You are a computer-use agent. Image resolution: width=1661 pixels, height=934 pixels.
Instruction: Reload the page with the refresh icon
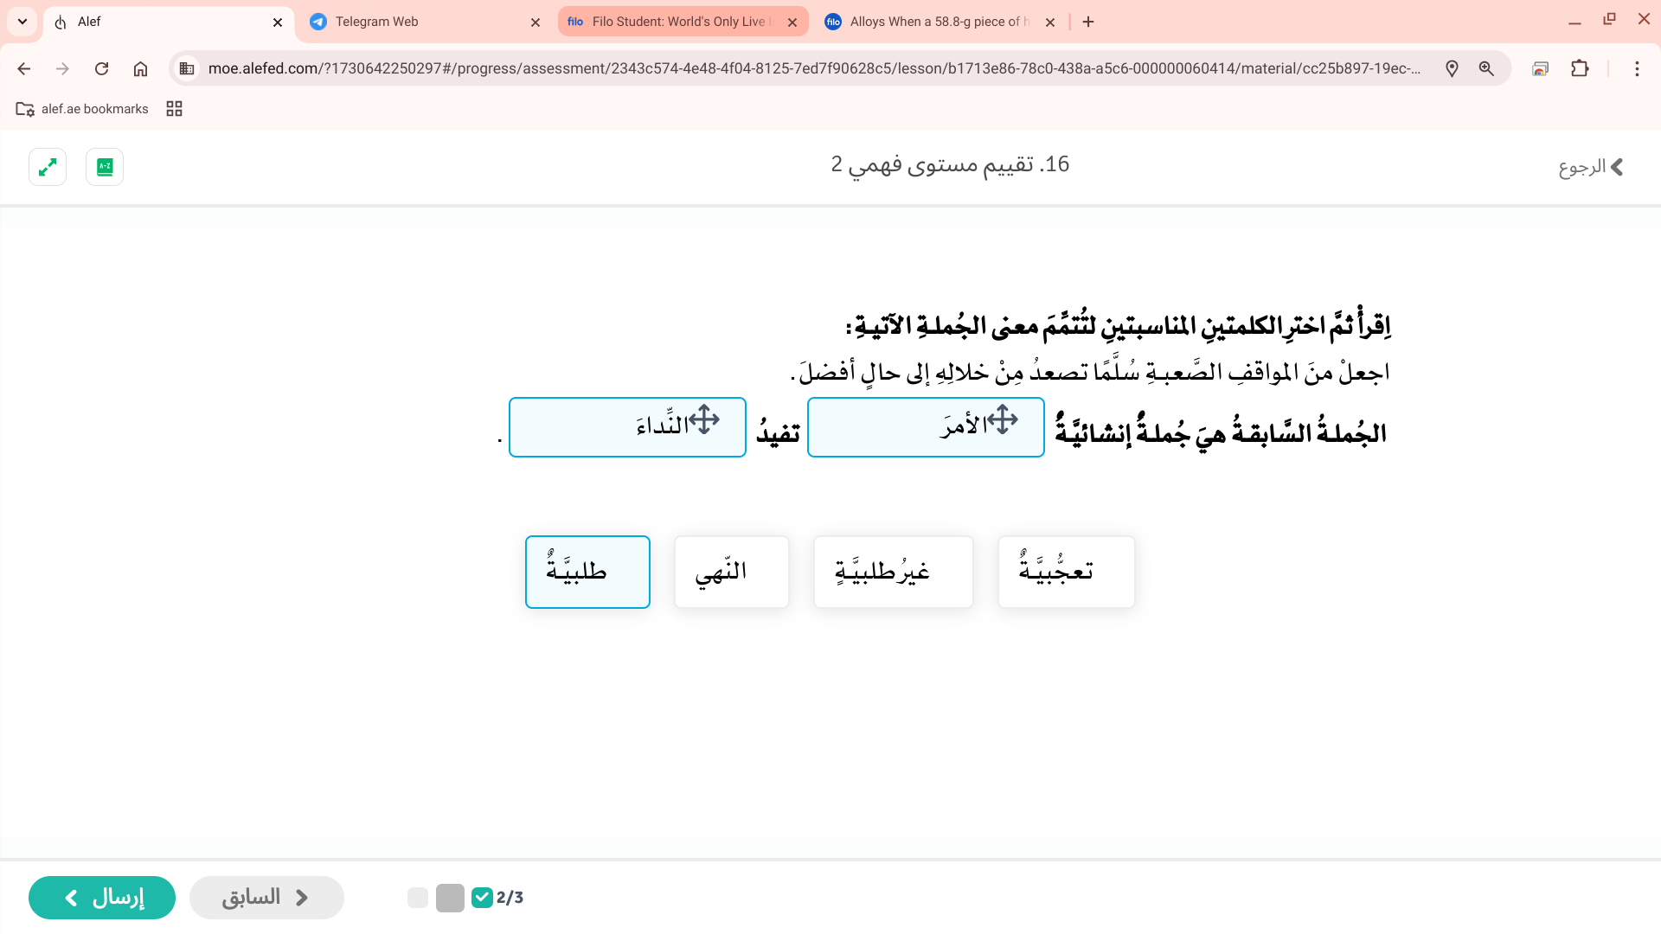[x=101, y=68]
